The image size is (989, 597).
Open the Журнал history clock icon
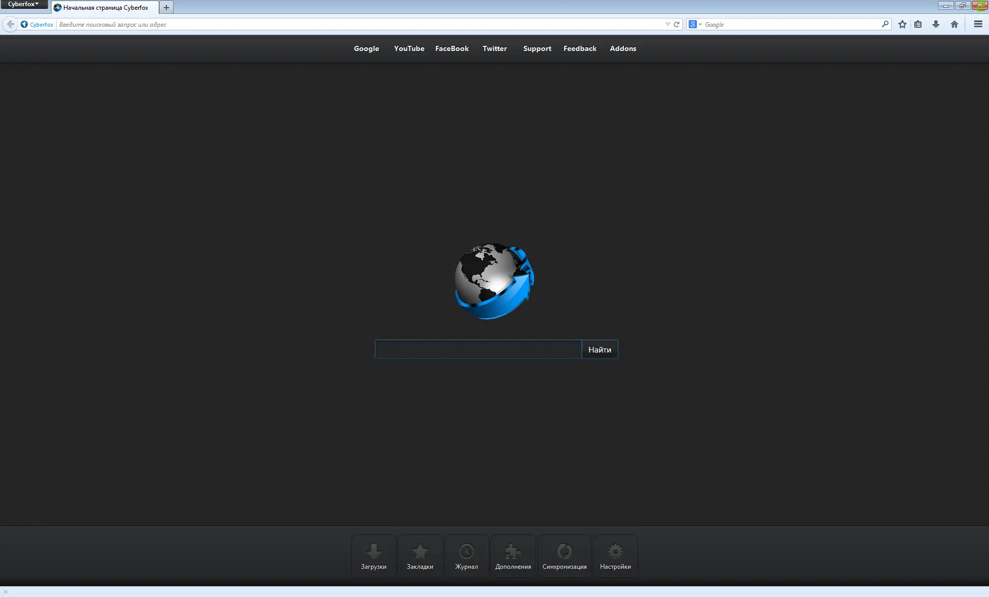click(466, 555)
